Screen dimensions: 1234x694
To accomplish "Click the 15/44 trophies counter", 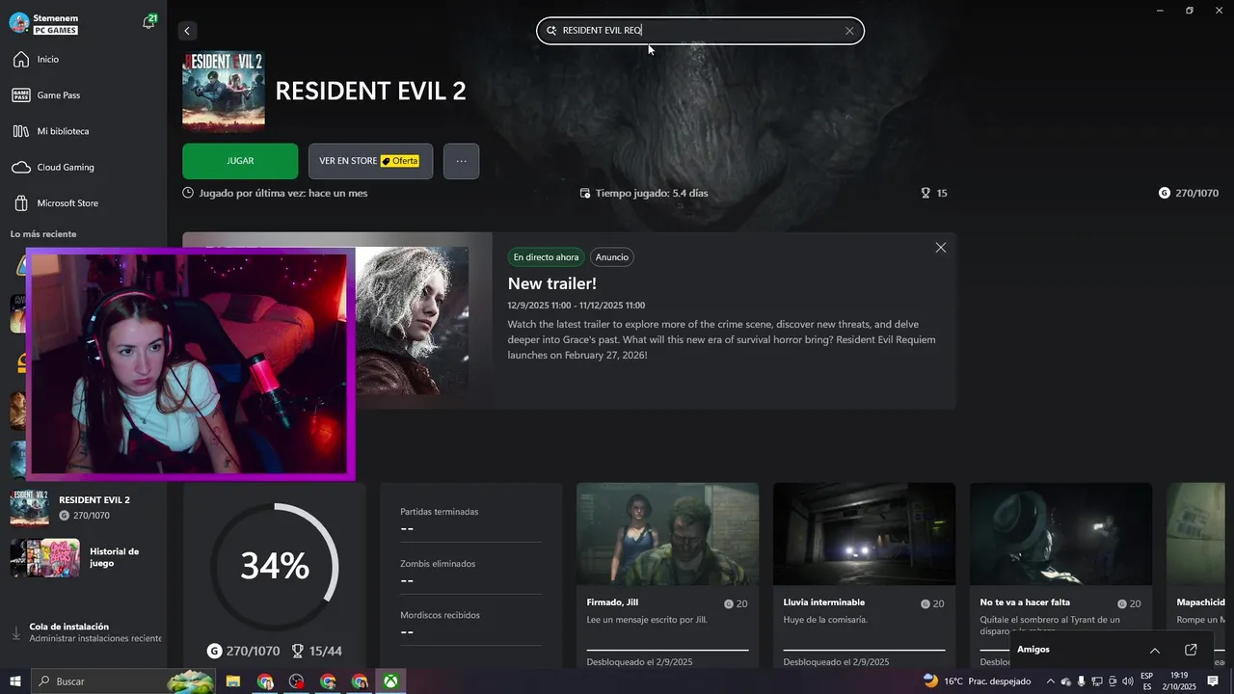I will [317, 652].
